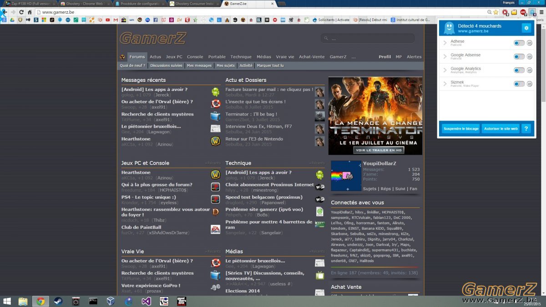Open the Facebook bookmark icon
The height and width of the screenshot is (307, 546).
(x=156, y=20)
